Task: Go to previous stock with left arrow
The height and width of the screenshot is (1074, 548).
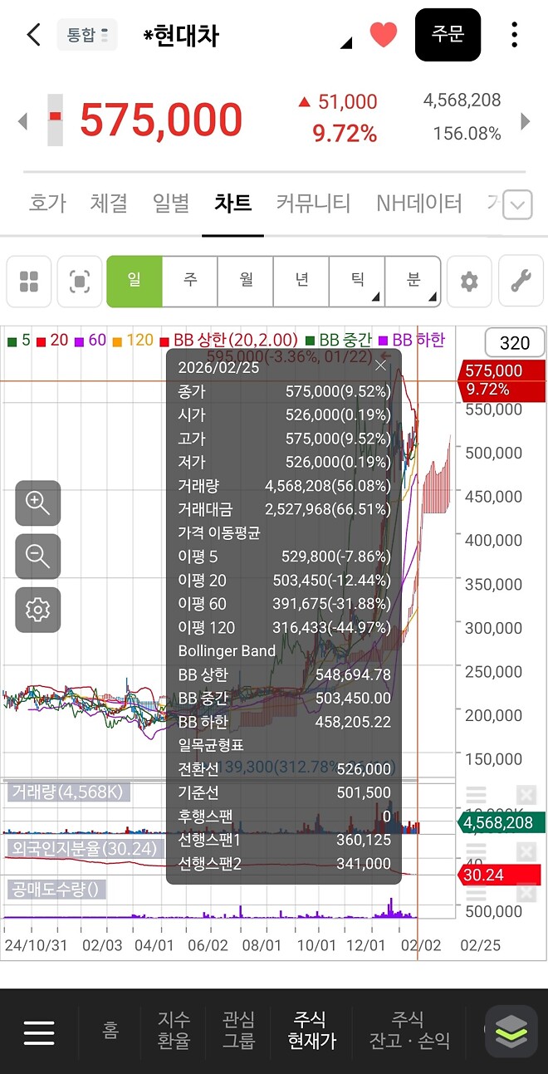Action: 22,122
